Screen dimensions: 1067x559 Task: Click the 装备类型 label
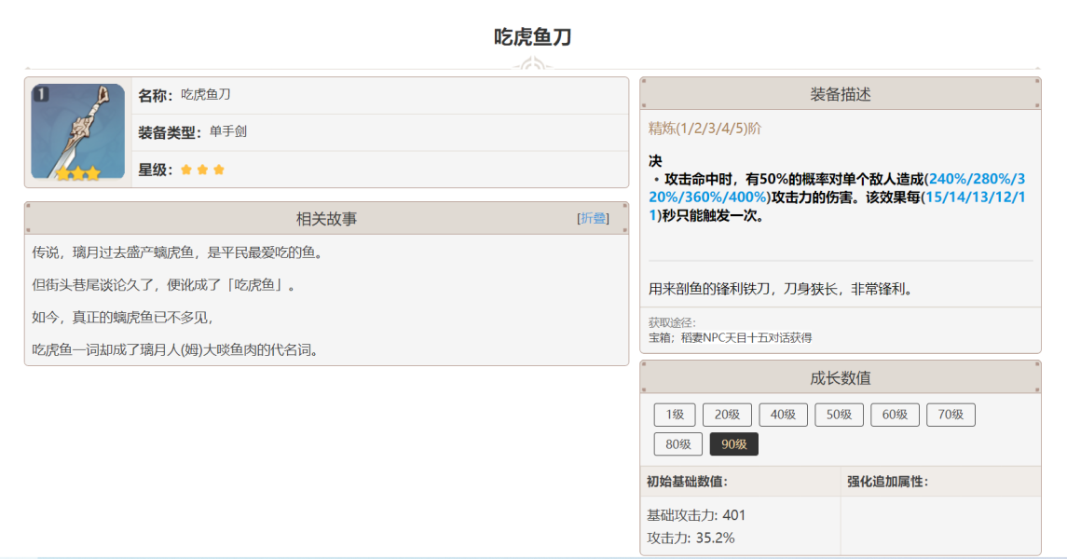(x=171, y=132)
